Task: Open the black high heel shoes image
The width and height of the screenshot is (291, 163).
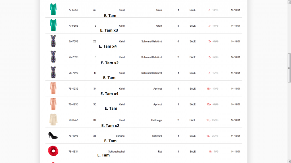Action: click(53, 136)
